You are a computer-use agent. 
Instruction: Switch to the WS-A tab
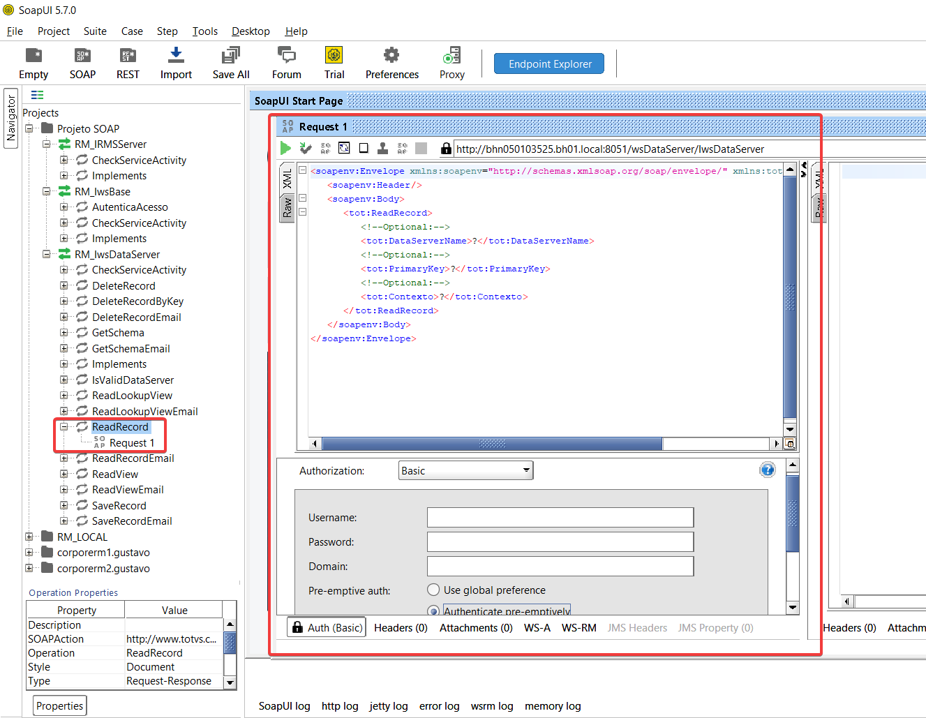tap(537, 627)
